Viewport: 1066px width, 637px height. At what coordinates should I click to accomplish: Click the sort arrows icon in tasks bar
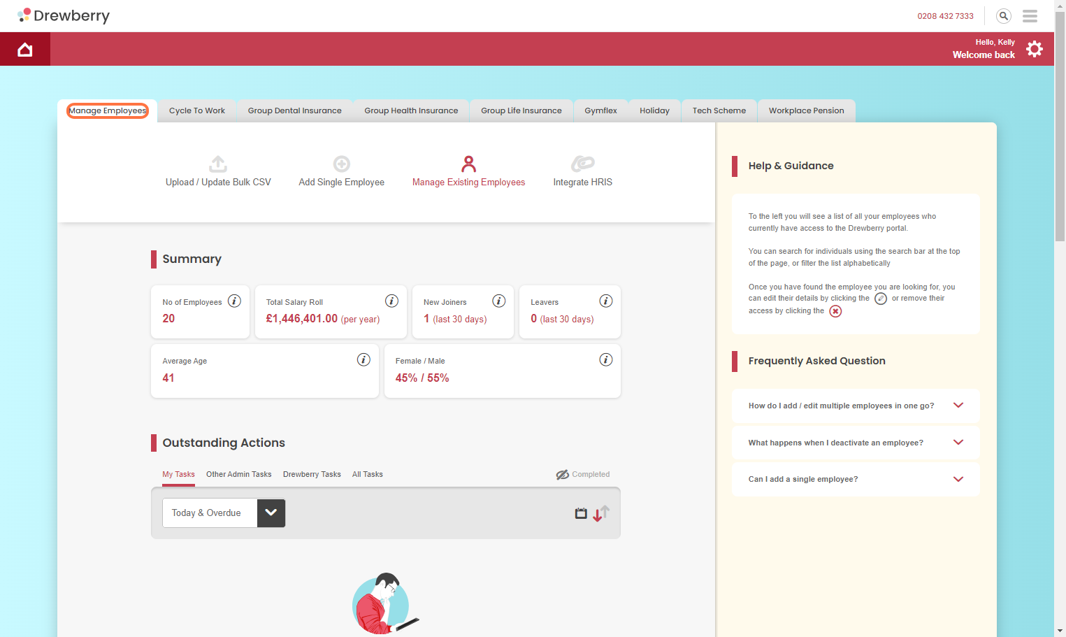(x=601, y=513)
